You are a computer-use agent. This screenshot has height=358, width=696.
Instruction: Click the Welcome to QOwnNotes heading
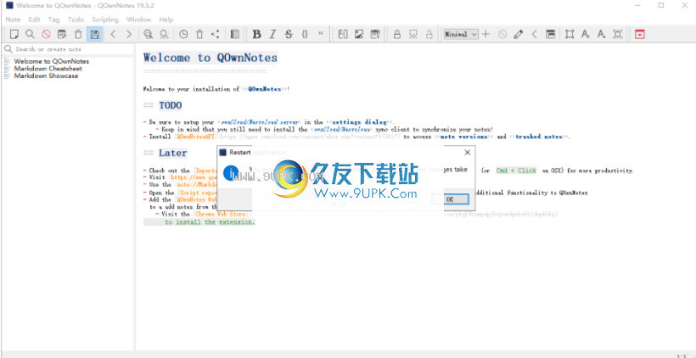[x=210, y=58]
